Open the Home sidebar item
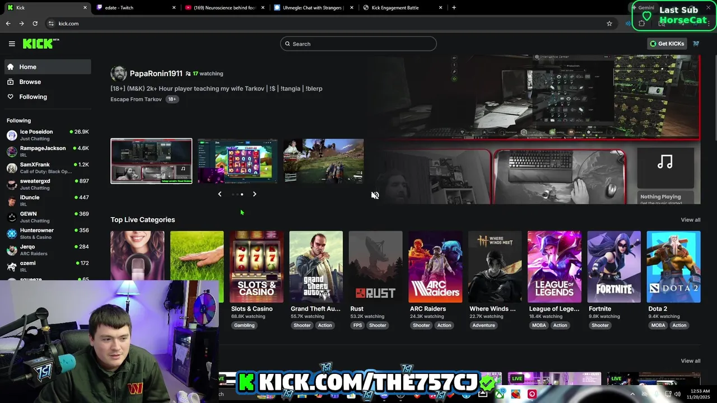Viewport: 717px width, 403px height. pyautogui.click(x=48, y=67)
